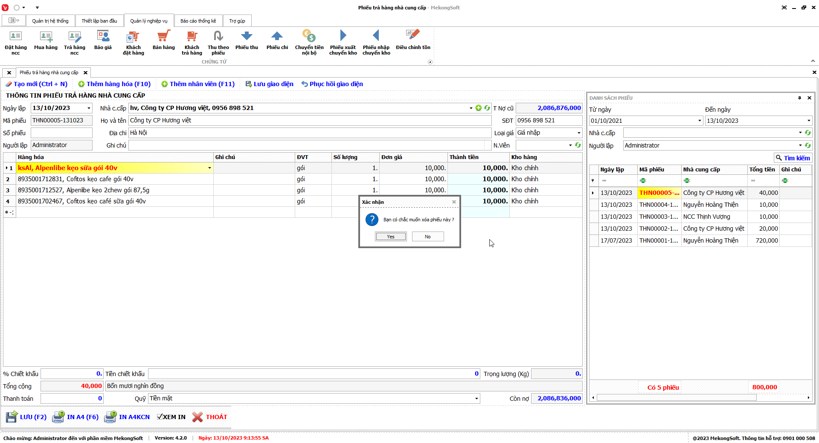Screen dimensions: 819x443
Task: Click the Số phiếu input field
Action: (x=61, y=133)
